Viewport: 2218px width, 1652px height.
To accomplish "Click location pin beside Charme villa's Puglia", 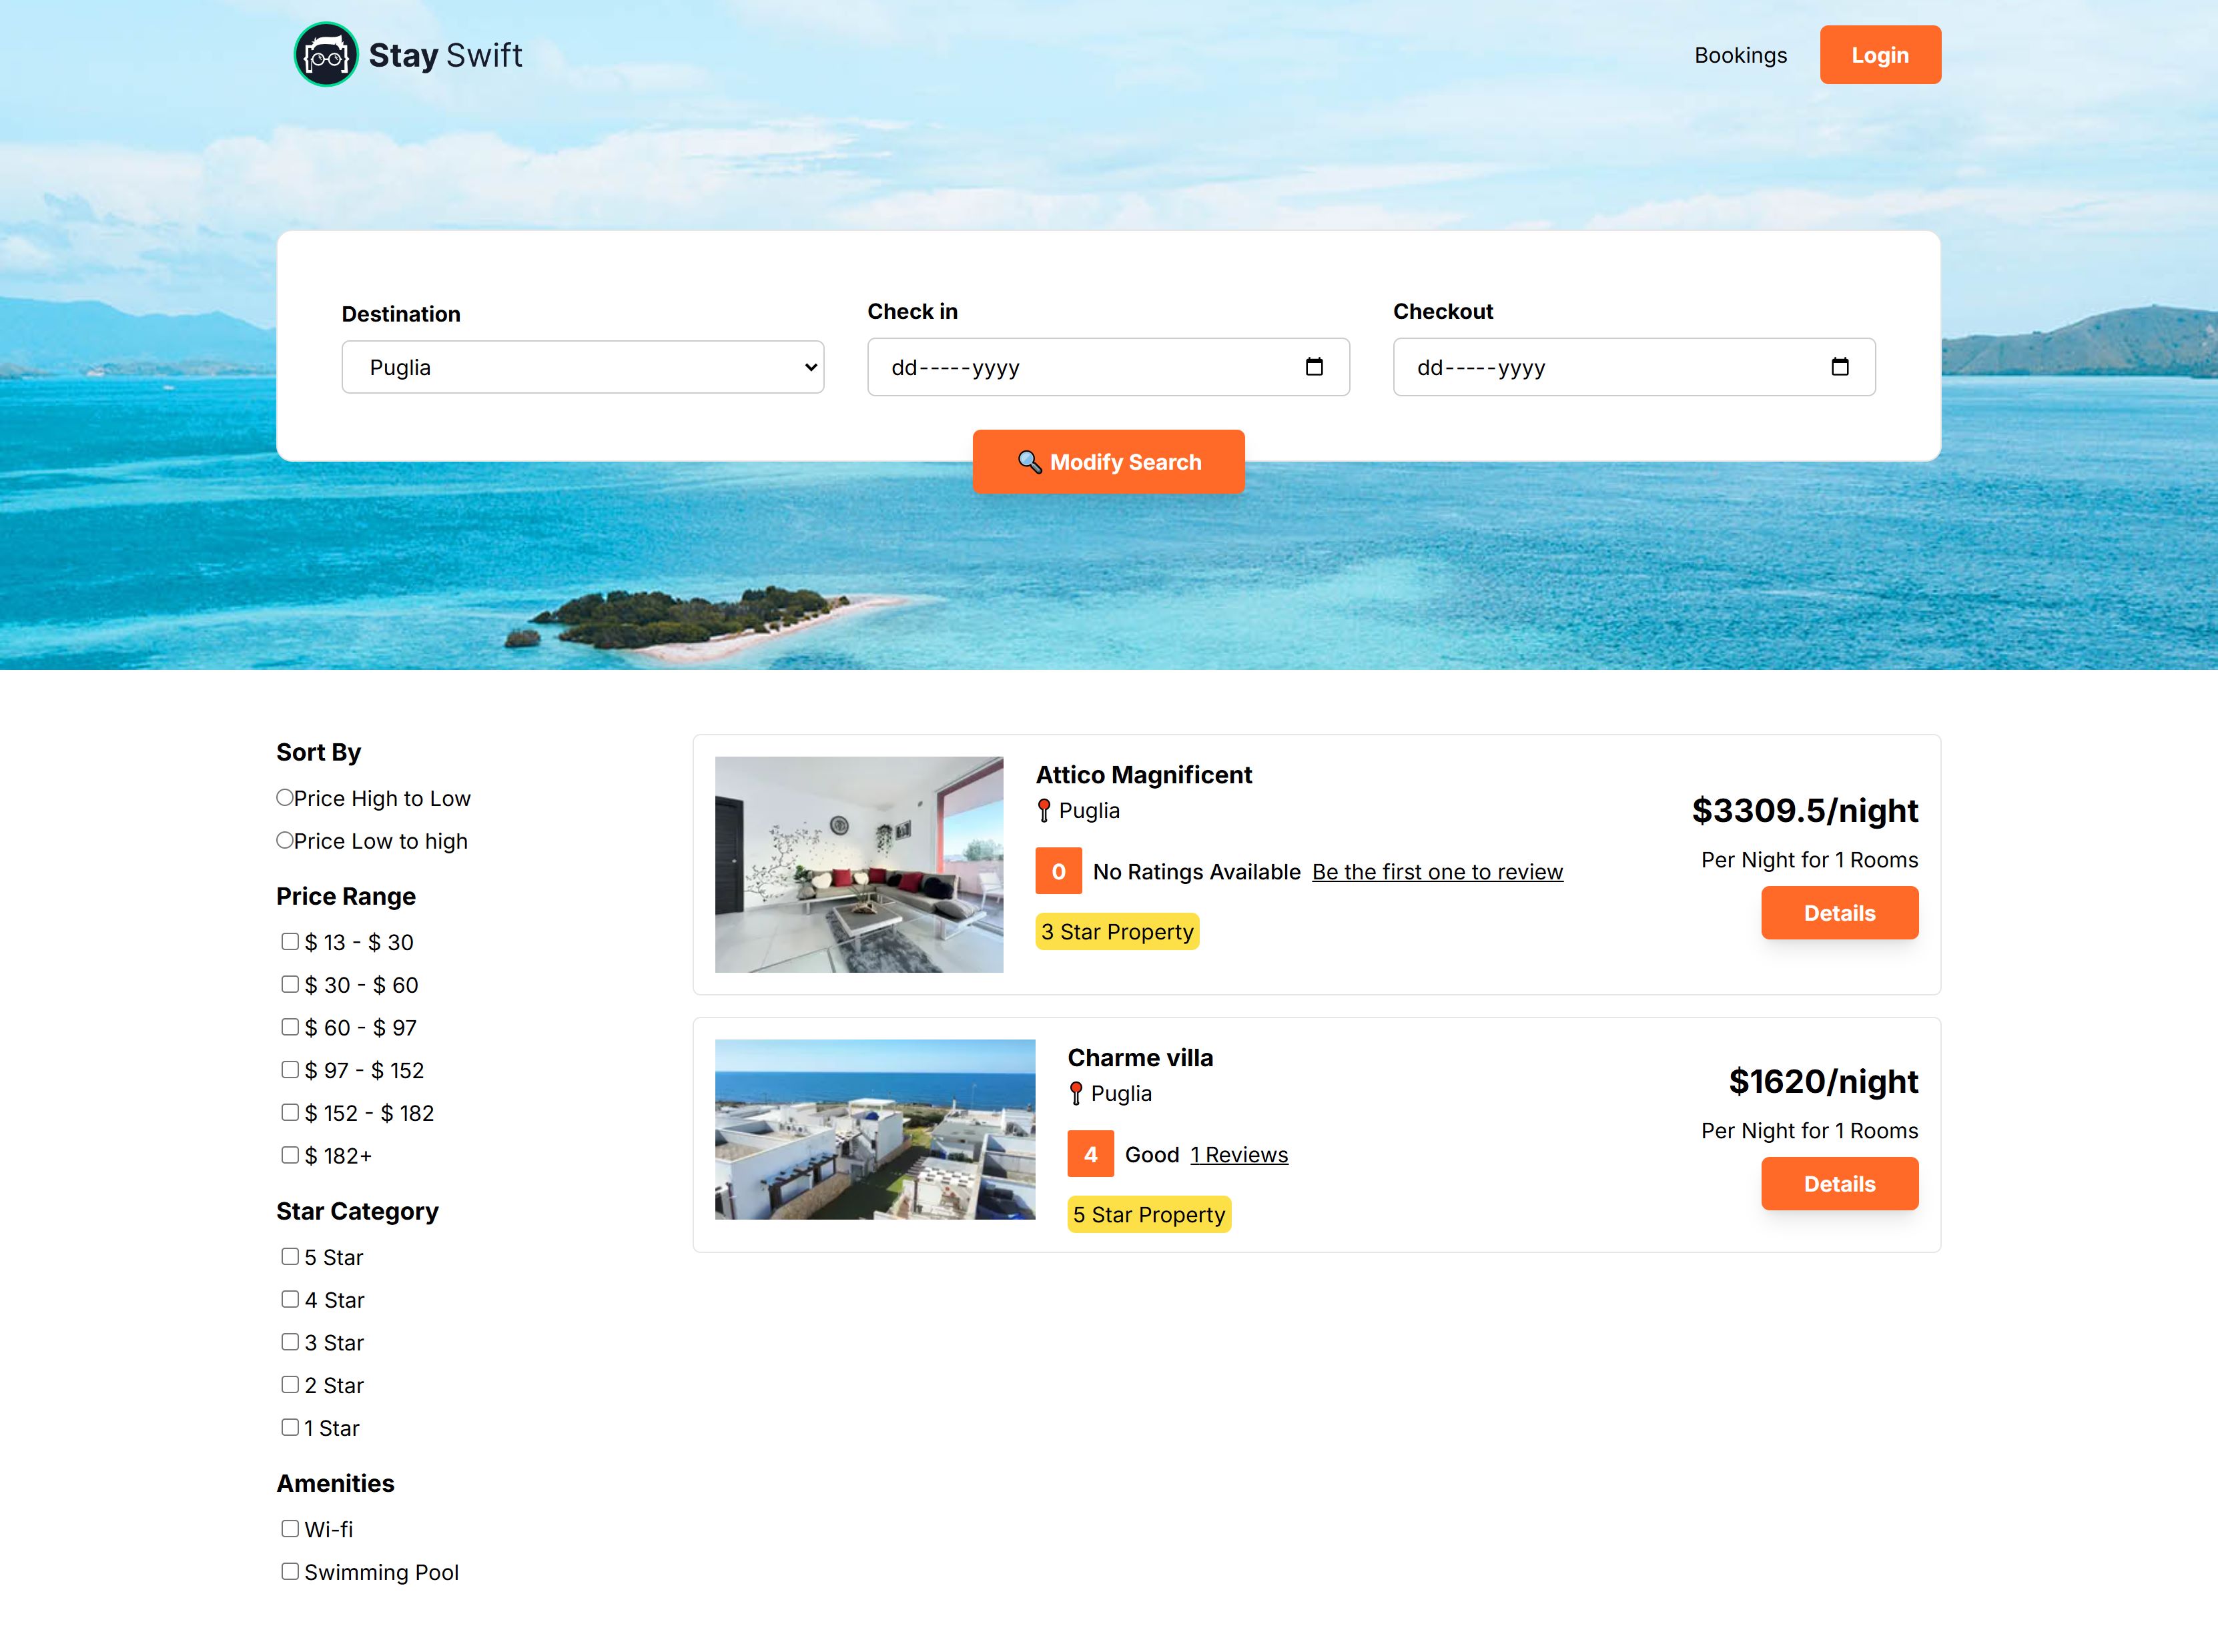I will [x=1076, y=1093].
